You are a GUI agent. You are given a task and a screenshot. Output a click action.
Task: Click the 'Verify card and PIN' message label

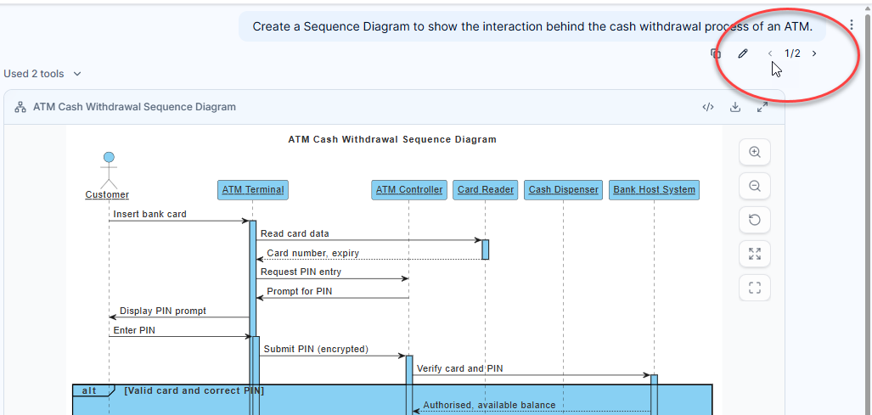tap(460, 368)
